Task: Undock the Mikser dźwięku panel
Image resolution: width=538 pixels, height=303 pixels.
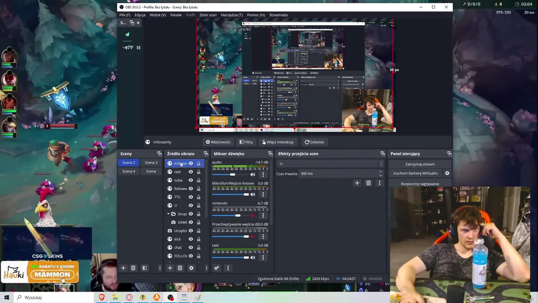Action: coord(270,154)
